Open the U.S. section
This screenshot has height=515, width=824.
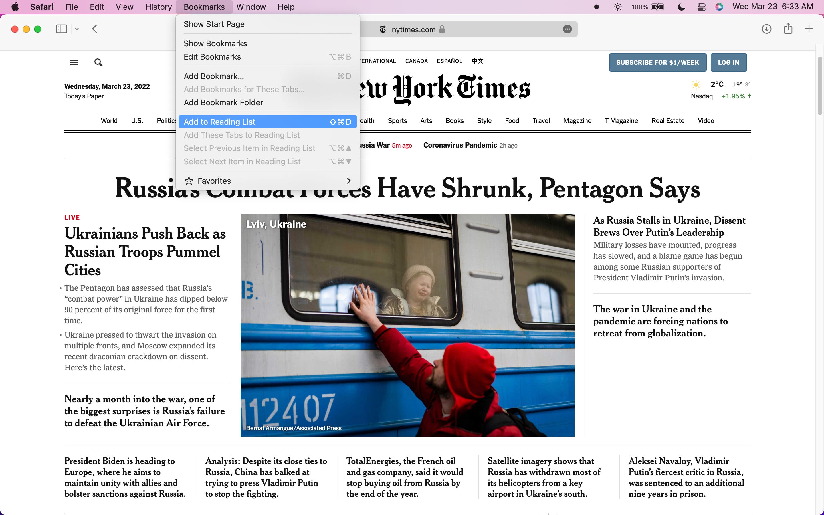point(137,120)
